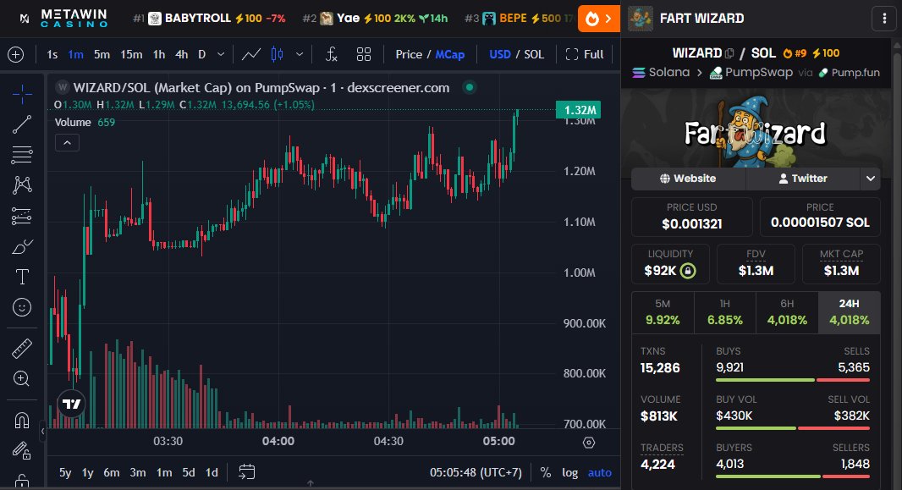Image resolution: width=902 pixels, height=490 pixels.
Task: Toggle stay in drawing mode
Action: (x=22, y=450)
